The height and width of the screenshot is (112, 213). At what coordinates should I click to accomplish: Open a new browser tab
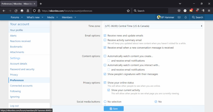click(41, 4)
